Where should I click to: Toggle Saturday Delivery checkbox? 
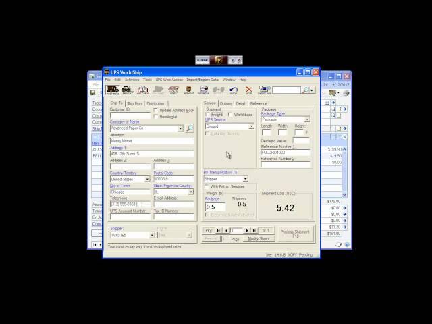tap(207, 134)
